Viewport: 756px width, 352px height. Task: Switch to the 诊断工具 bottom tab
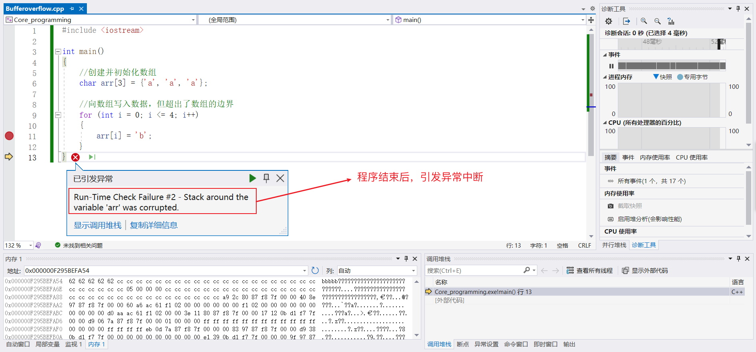(x=644, y=245)
